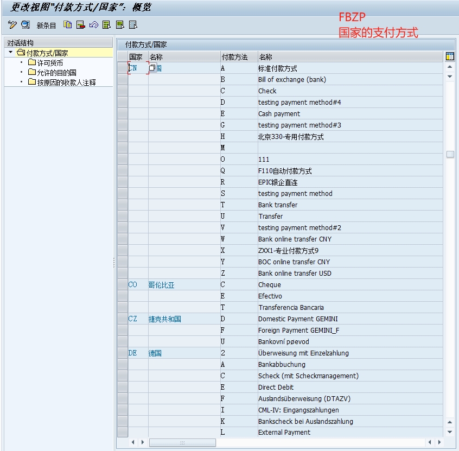Click scroll-up arrow at top of table scrollbar
The width and height of the screenshot is (459, 451).
(450, 67)
